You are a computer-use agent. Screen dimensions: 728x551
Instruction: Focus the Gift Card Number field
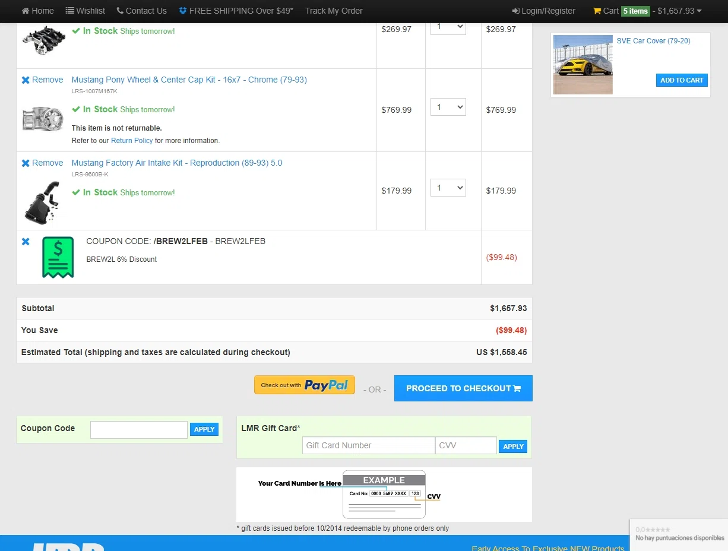pyautogui.click(x=369, y=445)
